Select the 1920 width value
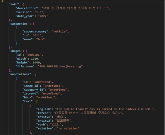165x135 pixels. [x=34, y=59]
